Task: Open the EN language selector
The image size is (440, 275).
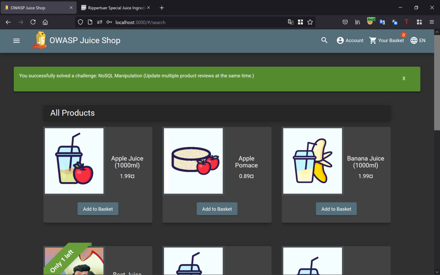Action: click(418, 40)
